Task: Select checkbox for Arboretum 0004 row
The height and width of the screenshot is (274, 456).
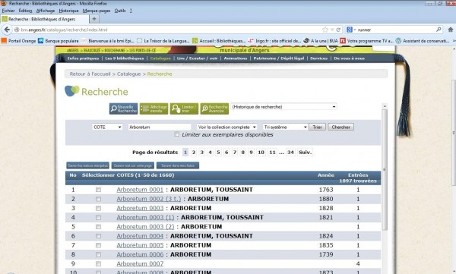Action: point(98,236)
